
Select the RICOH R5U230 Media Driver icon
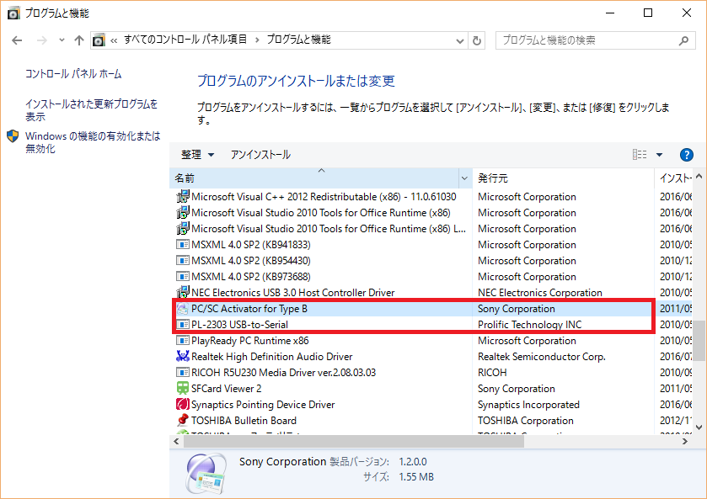click(x=183, y=373)
